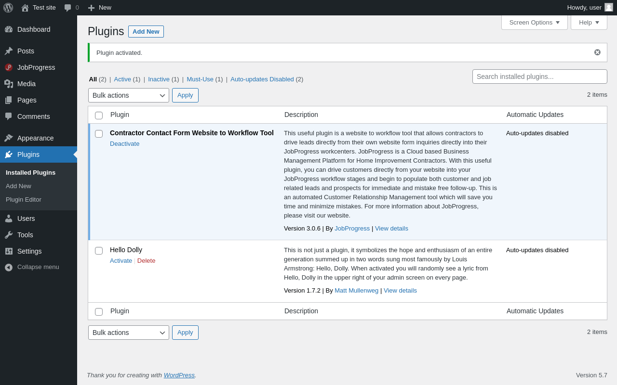The width and height of the screenshot is (617, 385).
Task: Click the Test site link in admin bar
Action: coord(44,8)
